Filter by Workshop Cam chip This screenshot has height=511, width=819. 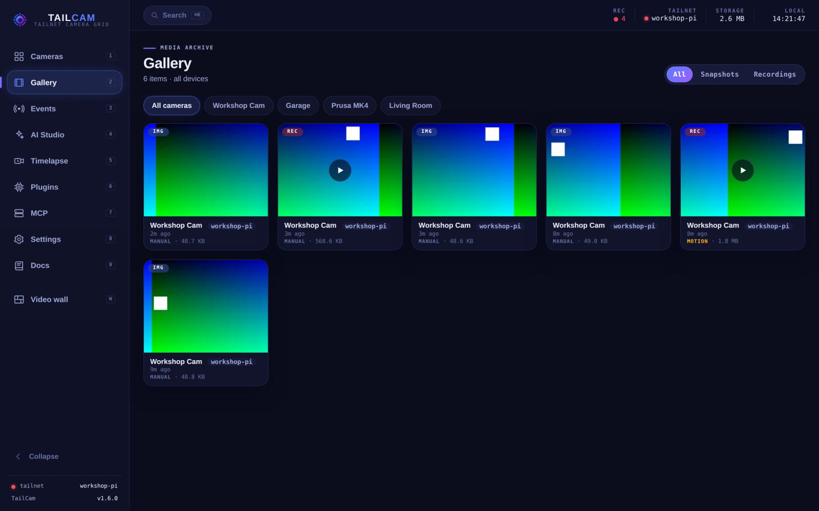click(x=239, y=105)
